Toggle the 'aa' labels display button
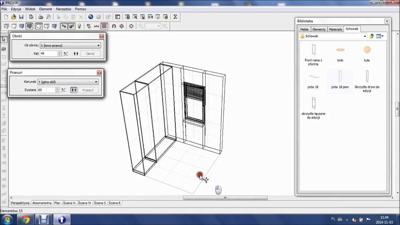 (x=64, y=26)
